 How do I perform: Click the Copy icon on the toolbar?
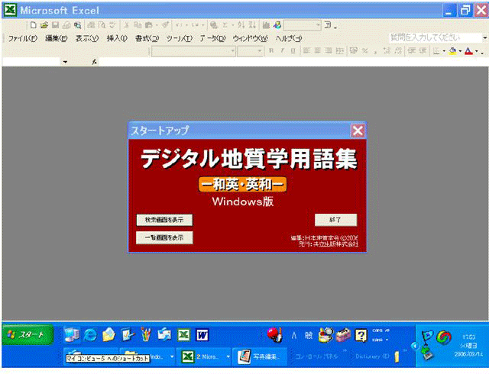point(138,25)
